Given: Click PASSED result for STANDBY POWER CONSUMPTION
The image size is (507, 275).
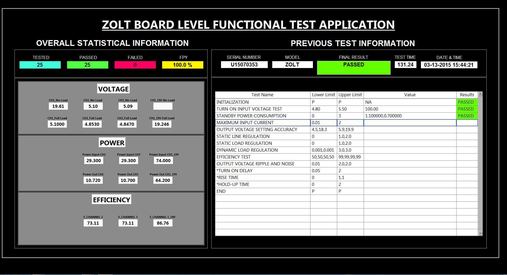Looking at the screenshot, I should [x=467, y=116].
